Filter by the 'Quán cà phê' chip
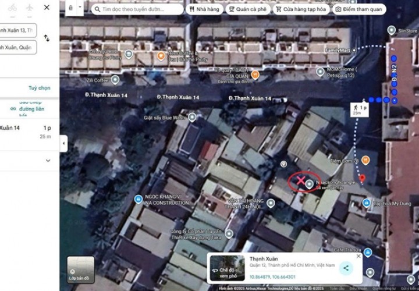Image resolution: width=419 pixels, height=291 pixels. (x=248, y=9)
